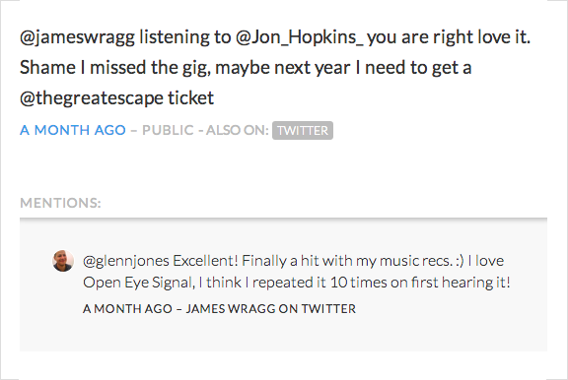Open the @glennjones mention in the reply

pos(126,261)
